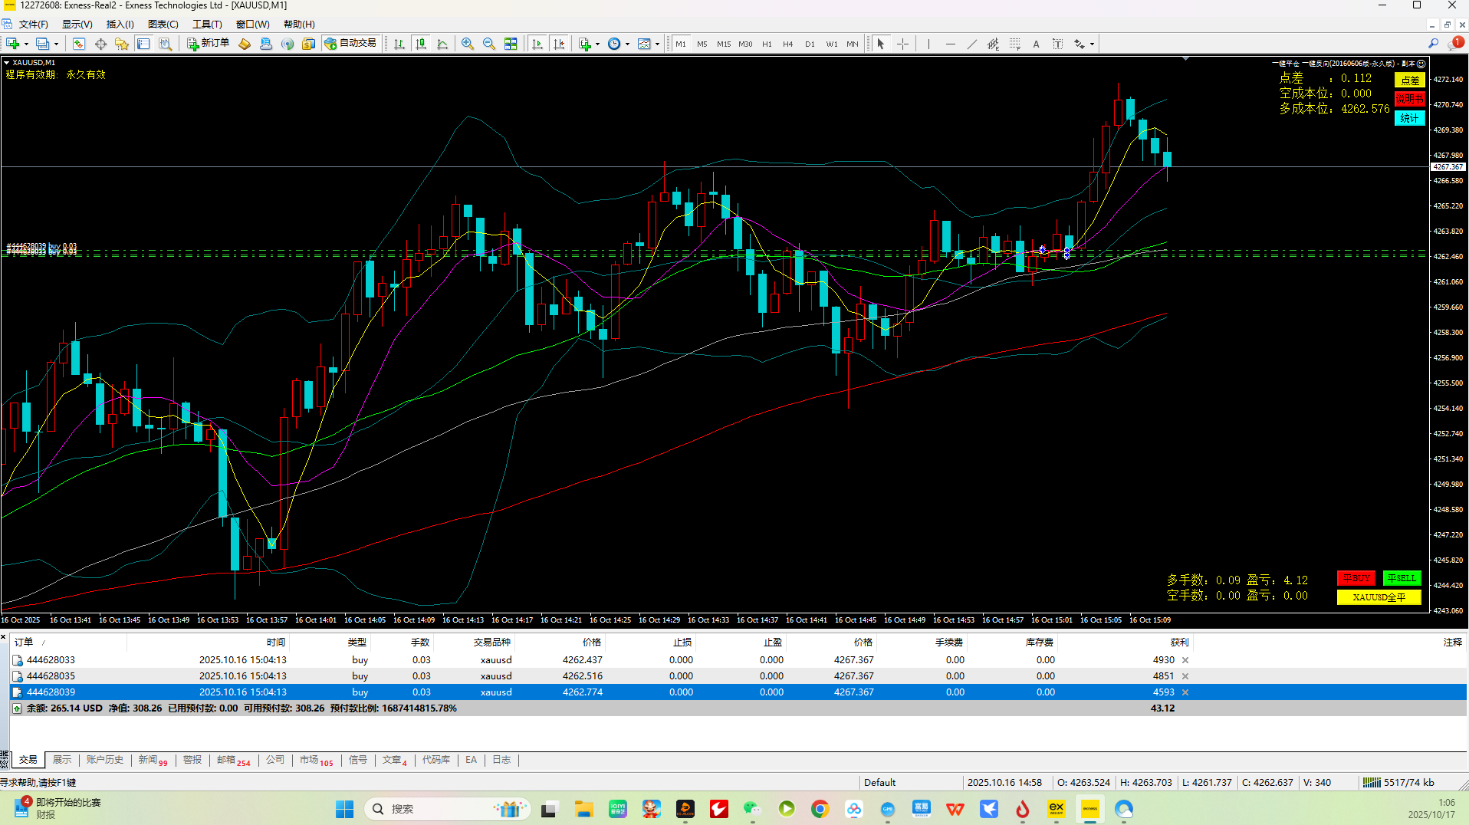Zoom in on the chart
The height and width of the screenshot is (825, 1469).
click(x=468, y=44)
